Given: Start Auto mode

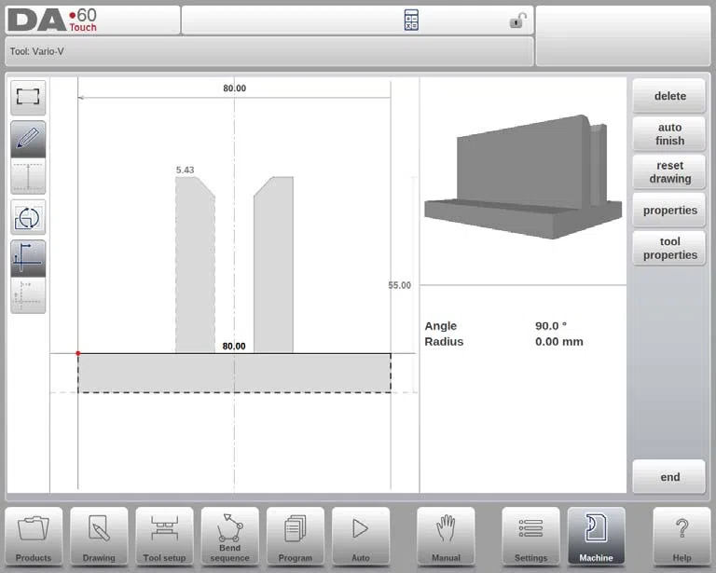Looking at the screenshot, I should pos(361,537).
